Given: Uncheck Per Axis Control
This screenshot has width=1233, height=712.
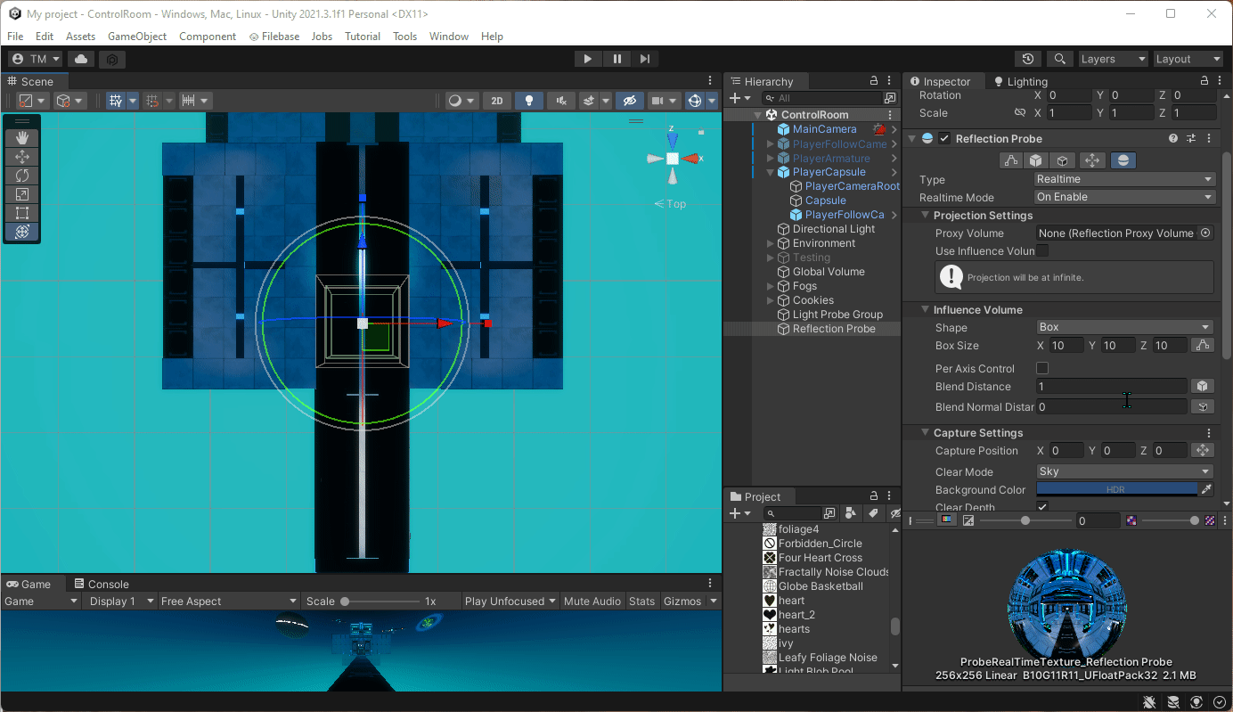Looking at the screenshot, I should point(1041,368).
